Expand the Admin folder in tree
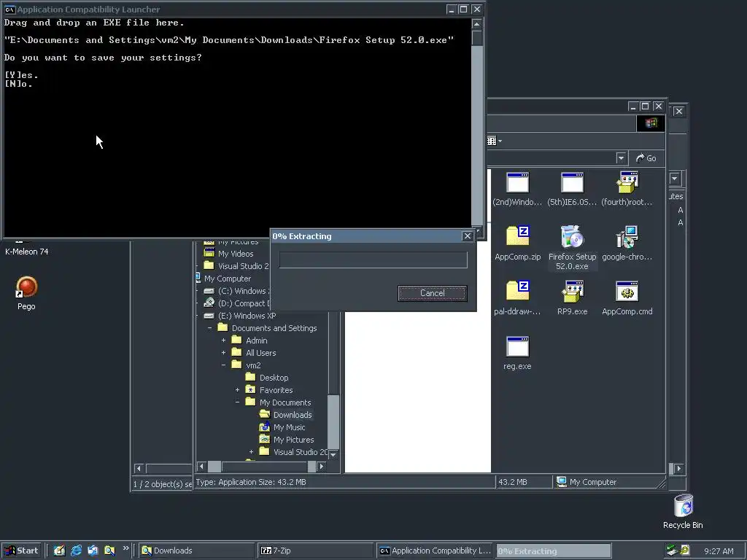 pyautogui.click(x=223, y=341)
